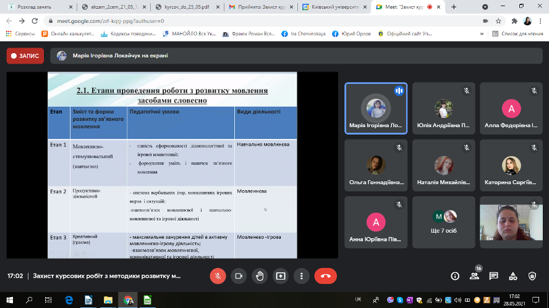This screenshot has width=549, height=308.
Task: Click the red ЗАПИС recording indicator
Action: tap(25, 56)
